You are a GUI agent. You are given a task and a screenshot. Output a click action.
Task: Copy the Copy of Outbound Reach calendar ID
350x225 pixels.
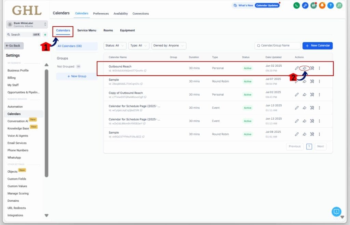[x=145, y=97]
